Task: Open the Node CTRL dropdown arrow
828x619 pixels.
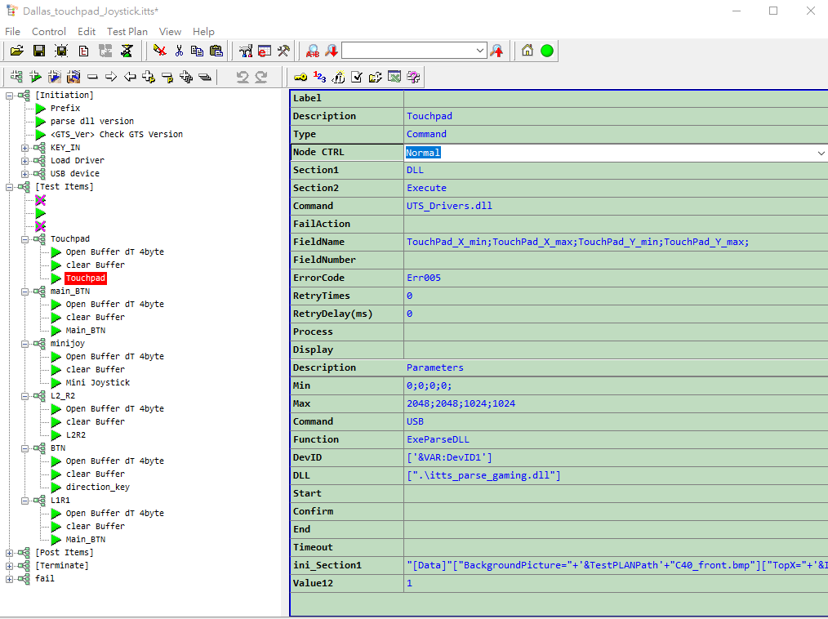Action: click(x=821, y=154)
